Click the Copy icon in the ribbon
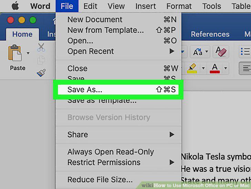The width and height of the screenshot is (251, 189). pyautogui.click(x=41, y=60)
